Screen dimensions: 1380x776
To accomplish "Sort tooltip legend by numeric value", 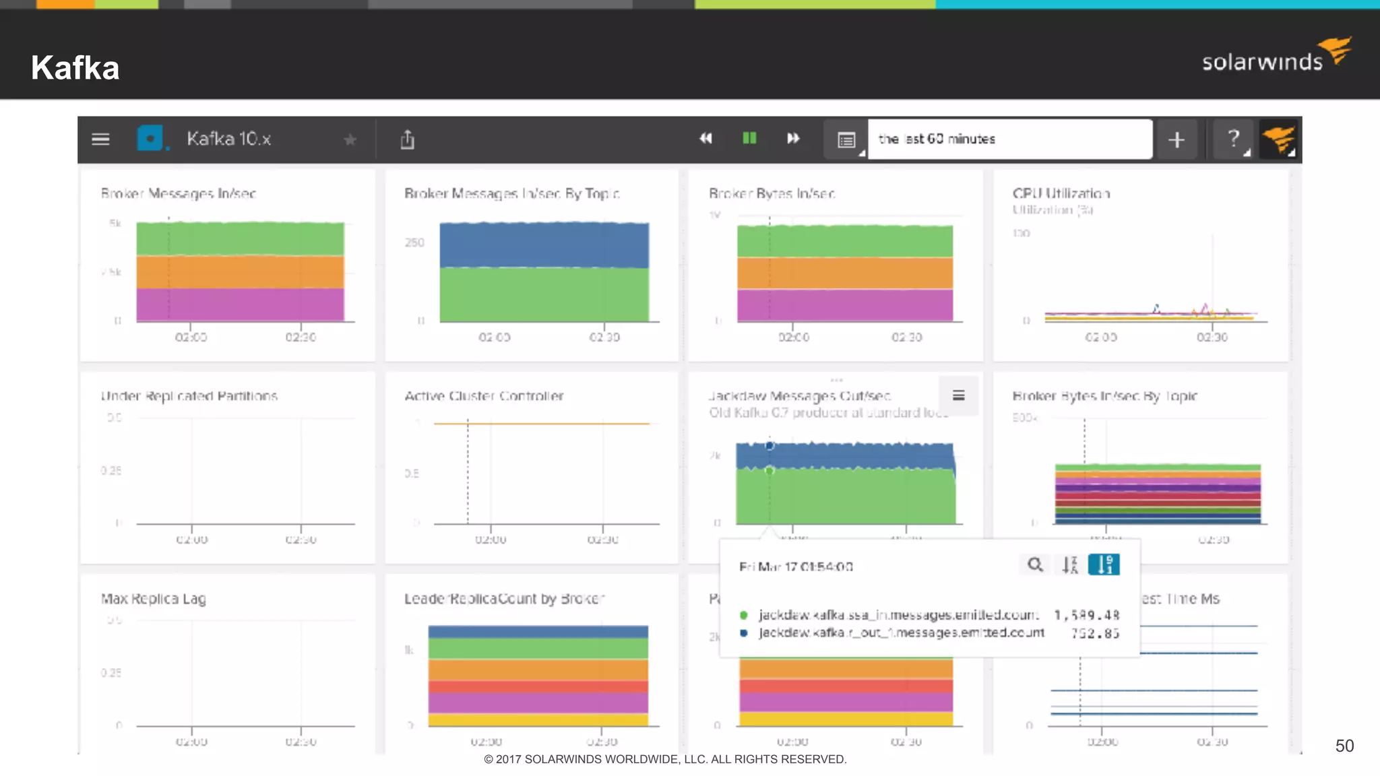I will 1104,564.
